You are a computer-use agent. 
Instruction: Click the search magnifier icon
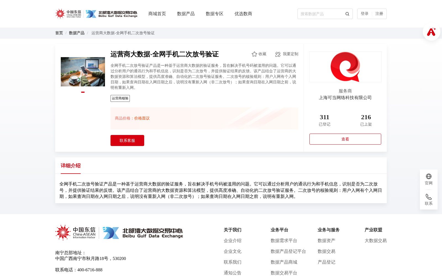(x=347, y=14)
